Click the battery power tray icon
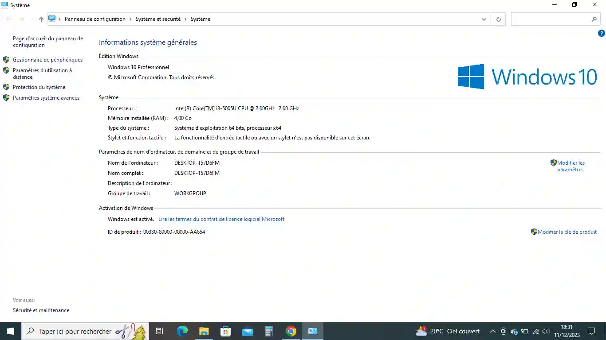Screen dimensions: 606x340 [525, 331]
